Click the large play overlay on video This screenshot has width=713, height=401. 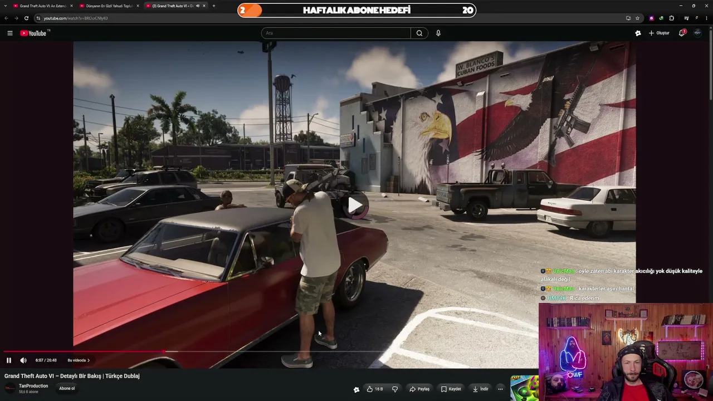click(355, 206)
